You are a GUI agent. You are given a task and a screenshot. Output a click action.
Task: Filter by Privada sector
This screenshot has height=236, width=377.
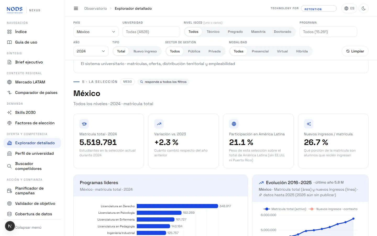point(214,51)
